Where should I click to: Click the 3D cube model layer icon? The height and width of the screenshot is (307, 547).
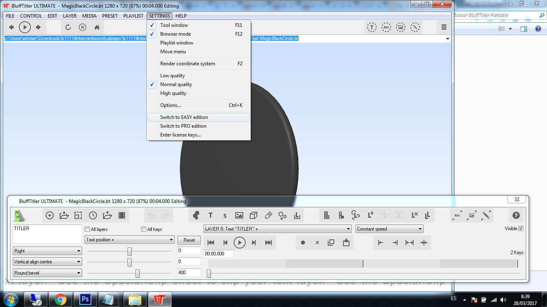[x=253, y=215]
